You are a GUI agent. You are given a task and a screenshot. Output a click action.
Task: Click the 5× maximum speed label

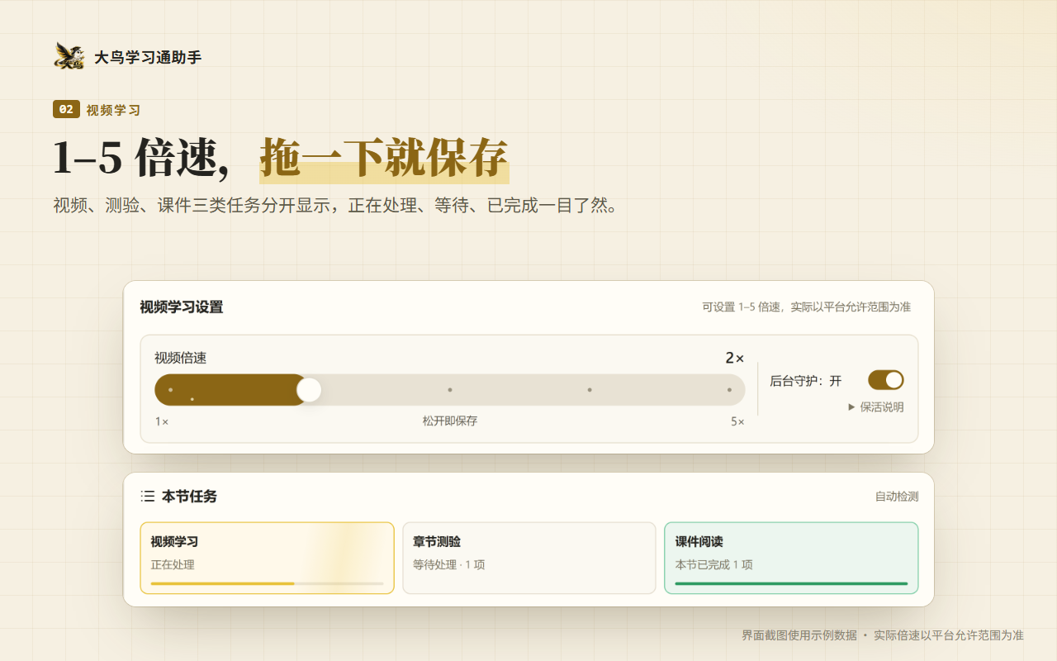(x=737, y=421)
